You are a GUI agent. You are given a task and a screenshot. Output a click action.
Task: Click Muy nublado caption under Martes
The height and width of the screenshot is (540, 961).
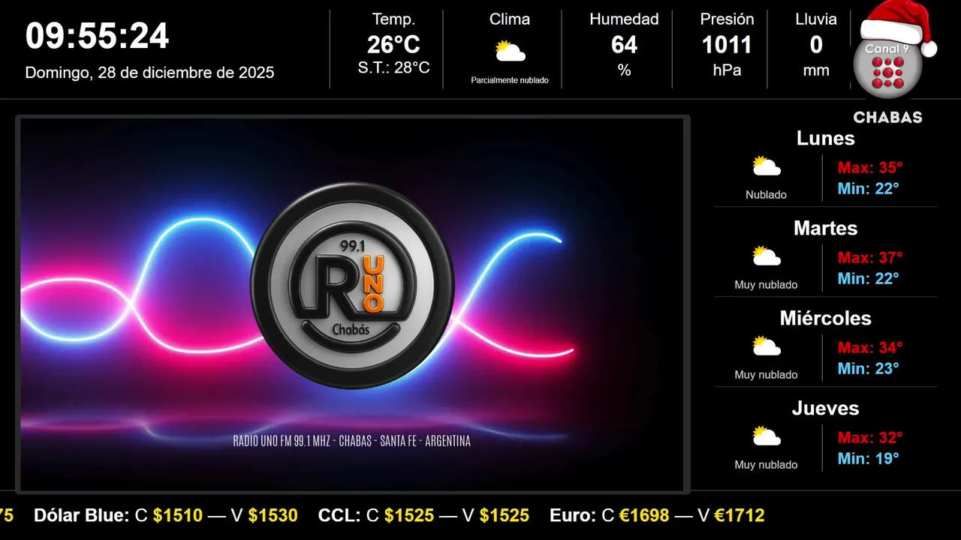[767, 285]
